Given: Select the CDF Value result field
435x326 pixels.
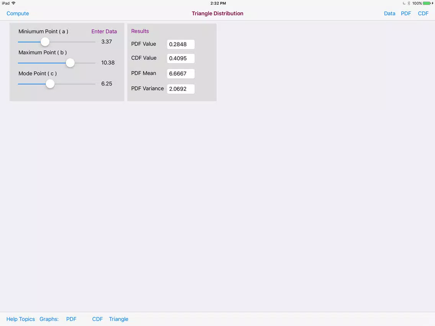Looking at the screenshot, I should click(x=181, y=59).
